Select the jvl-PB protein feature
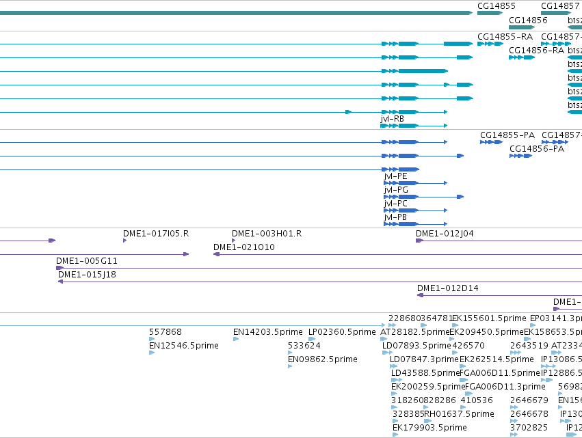The width and height of the screenshot is (582, 438). pyautogui.click(x=416, y=224)
